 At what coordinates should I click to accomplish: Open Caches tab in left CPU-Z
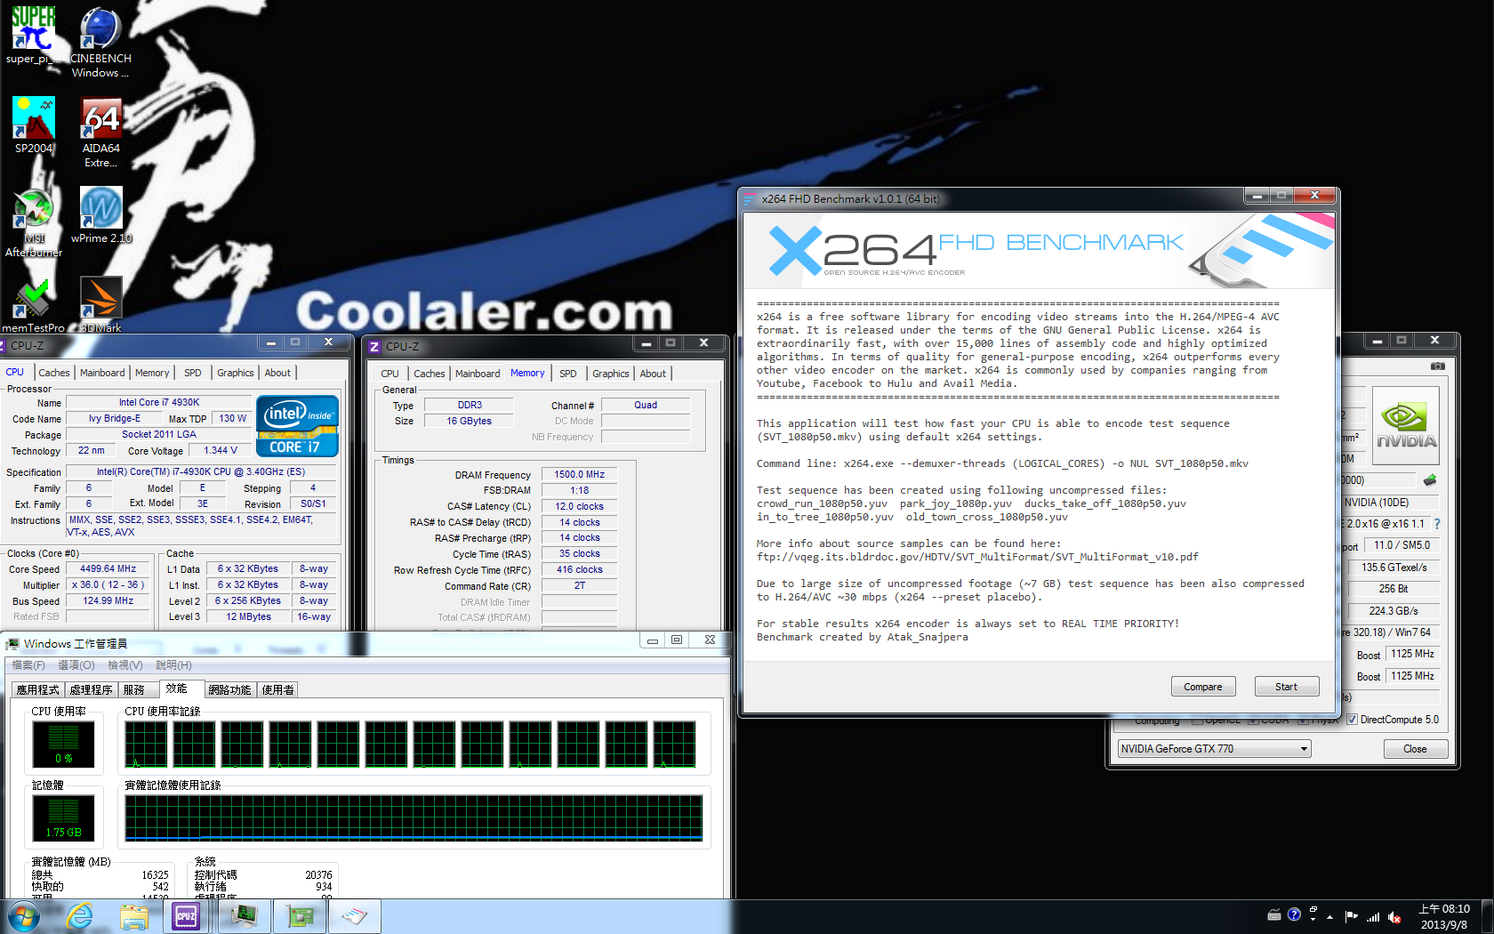54,373
